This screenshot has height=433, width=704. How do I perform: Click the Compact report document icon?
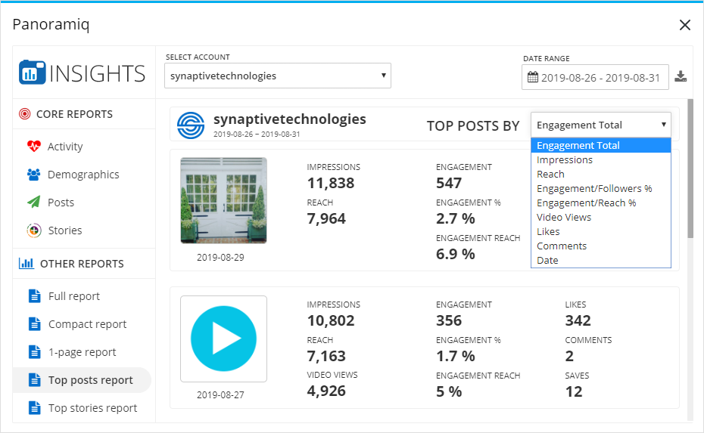(35, 324)
